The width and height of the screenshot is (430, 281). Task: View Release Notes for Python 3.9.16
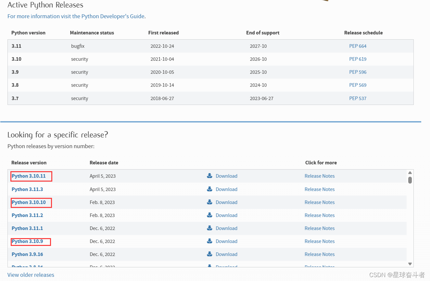320,254
